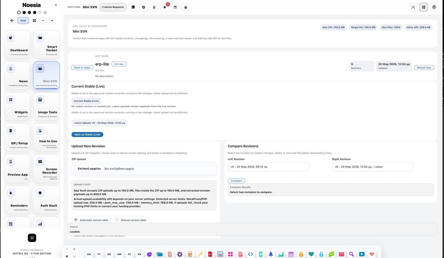Click the ZIP file chooser button
444x258 pixels.
pos(89,168)
